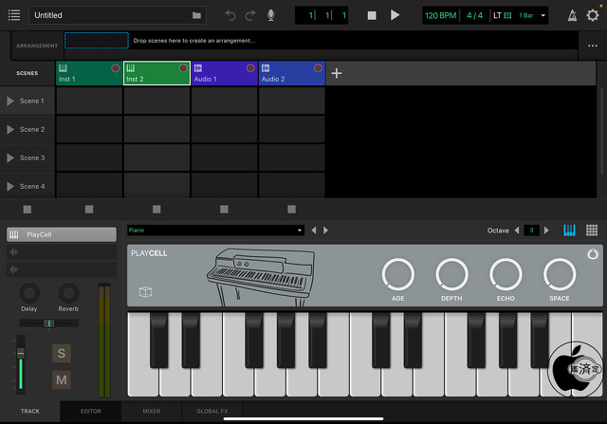Open project folder browser icon
The height and width of the screenshot is (424, 607).
point(196,15)
